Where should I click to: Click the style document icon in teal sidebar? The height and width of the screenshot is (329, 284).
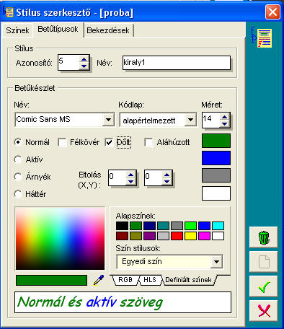coord(262,38)
